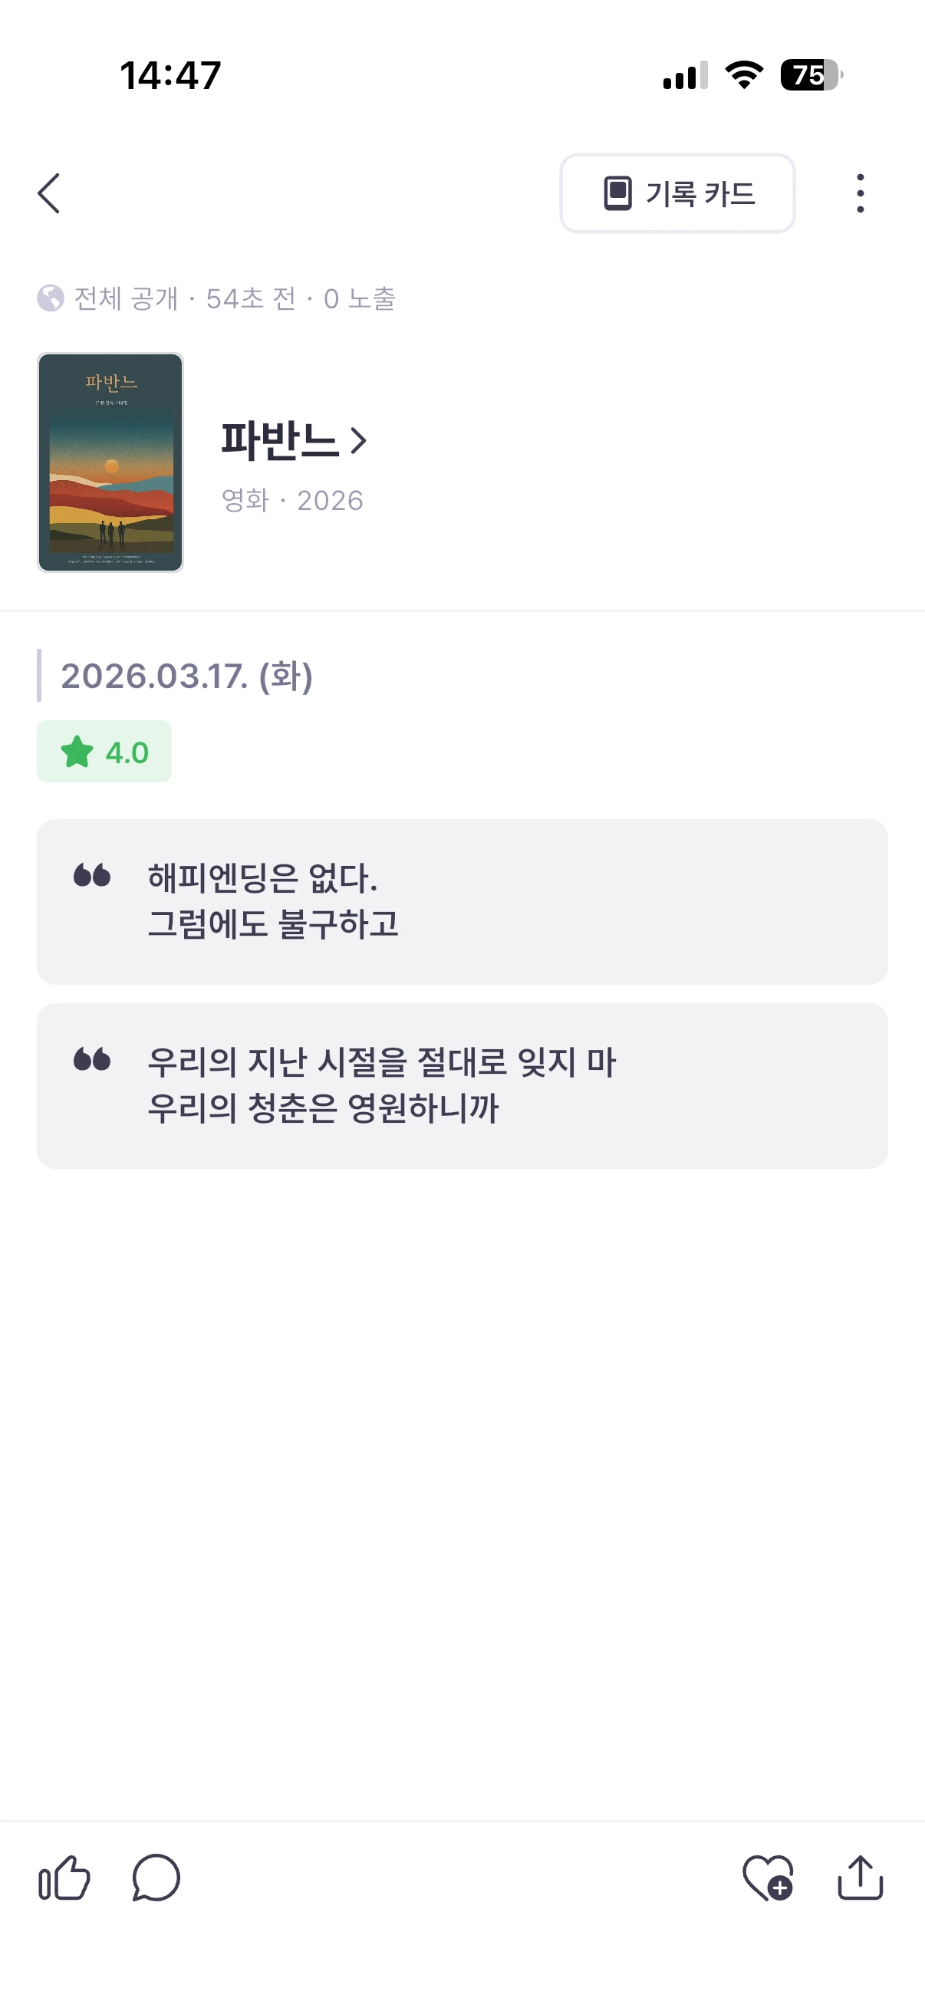Open the three-dot more options menu
Image resolution: width=925 pixels, height=2011 pixels.
click(861, 193)
